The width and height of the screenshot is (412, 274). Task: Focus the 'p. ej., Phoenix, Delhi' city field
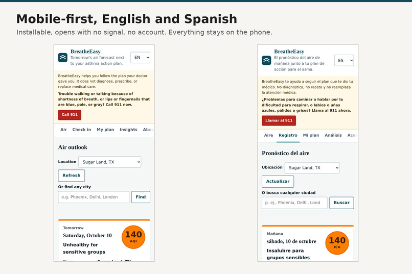tap(294, 203)
